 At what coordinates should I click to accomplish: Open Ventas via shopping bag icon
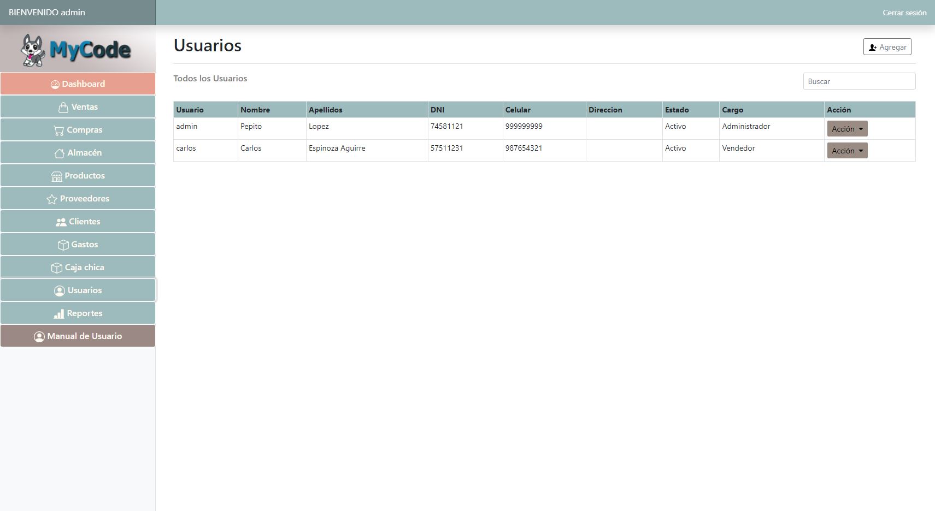63,108
